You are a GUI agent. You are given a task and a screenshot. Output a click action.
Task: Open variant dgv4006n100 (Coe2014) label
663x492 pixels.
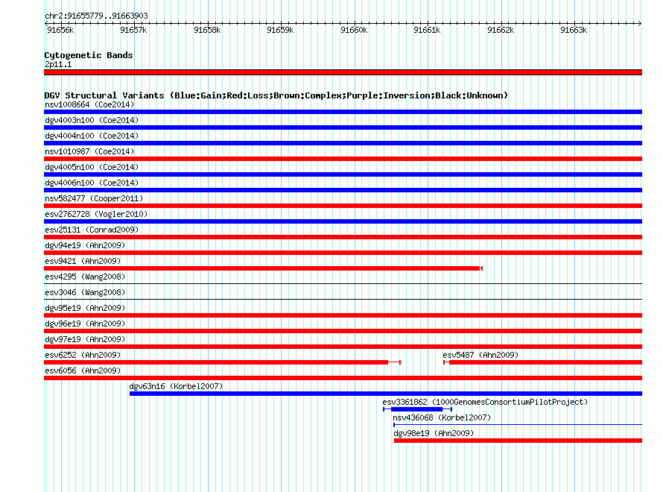[x=92, y=183]
